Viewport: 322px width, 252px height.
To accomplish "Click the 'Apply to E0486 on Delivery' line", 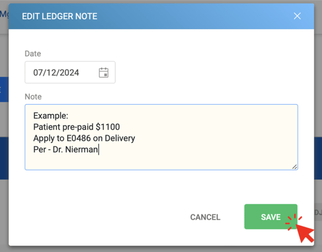I will [84, 138].
